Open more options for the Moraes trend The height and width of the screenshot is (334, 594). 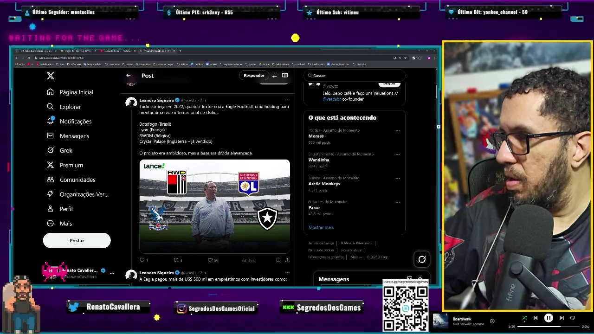coord(398,131)
